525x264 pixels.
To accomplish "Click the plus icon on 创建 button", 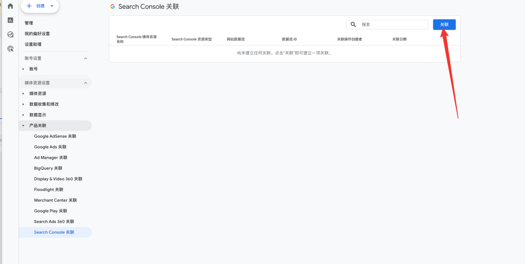I will tap(29, 6).
